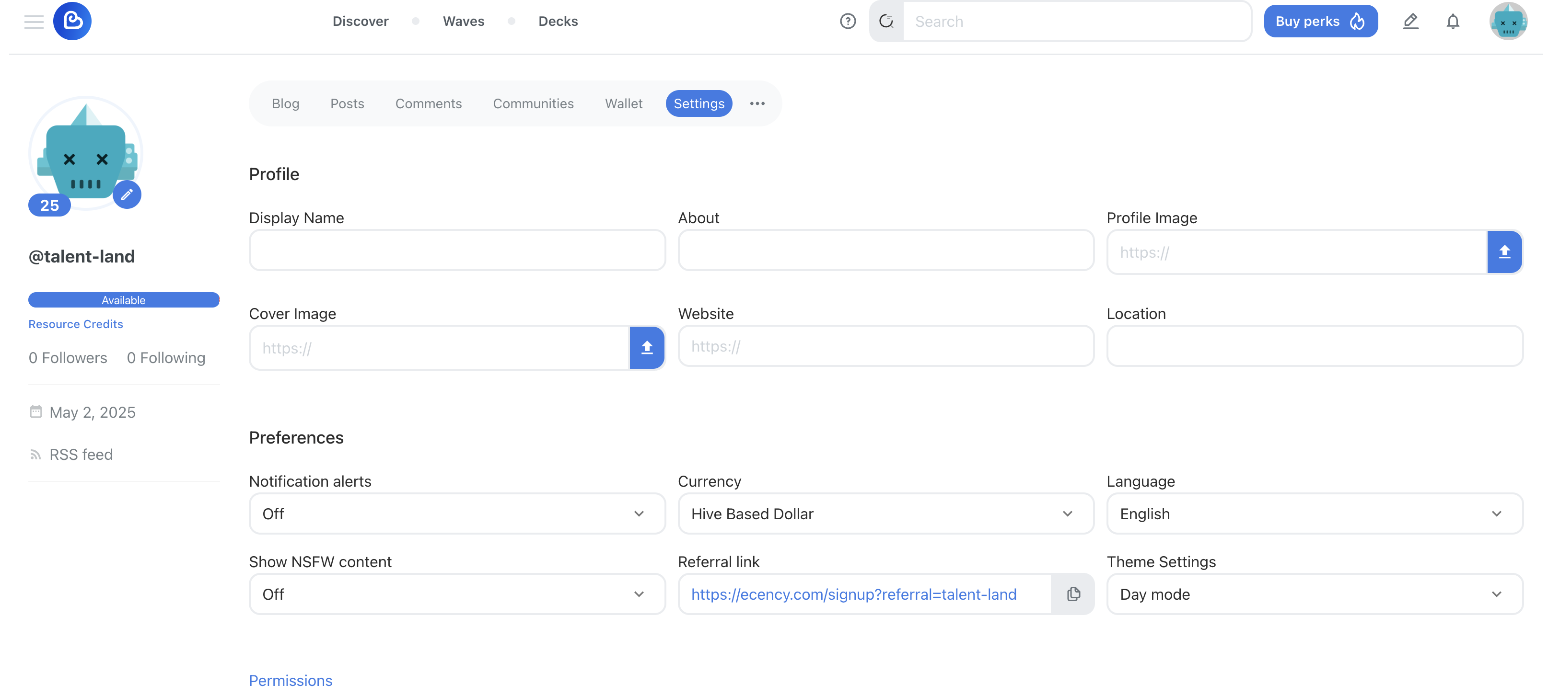1560x696 pixels.
Task: Select the Settings tab
Action: pyautogui.click(x=699, y=103)
